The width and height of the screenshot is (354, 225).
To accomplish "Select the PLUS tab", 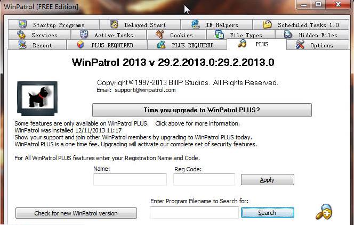I will coord(256,44).
